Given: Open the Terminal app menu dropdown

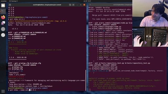Looking at the screenshot, I should [x=14, y=1].
